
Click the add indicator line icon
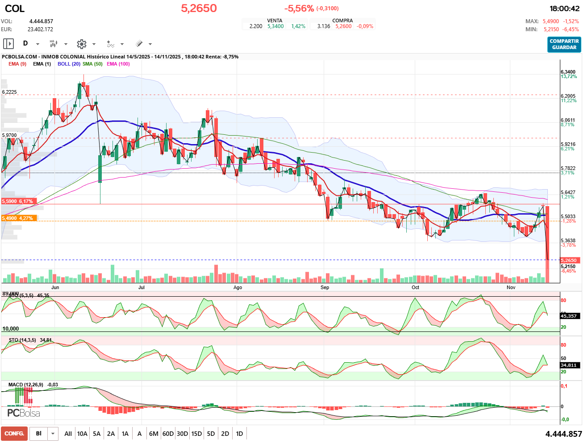tap(110, 44)
